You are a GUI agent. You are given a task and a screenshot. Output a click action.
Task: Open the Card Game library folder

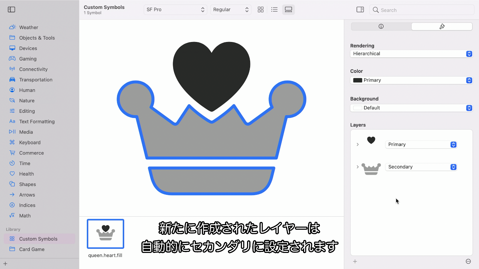click(x=39, y=249)
